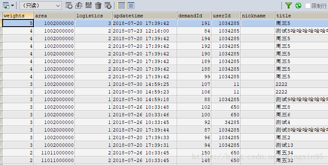Select updatetime cell 2018-07-30 14:59:18
The width and height of the screenshot is (328, 165).
(145, 99)
